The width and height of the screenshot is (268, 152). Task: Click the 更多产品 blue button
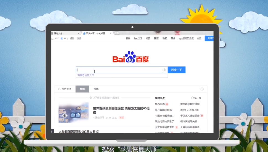click(209, 38)
